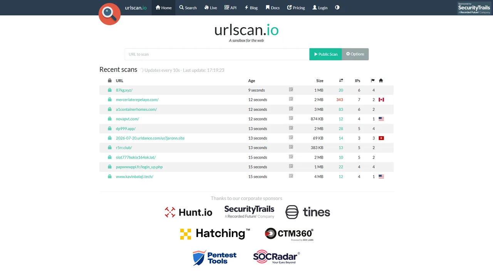Open the QR code for www.kavinbalaji.tech

(x=291, y=176)
